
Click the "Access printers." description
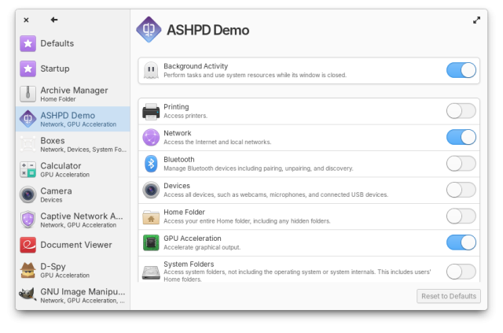click(x=185, y=116)
